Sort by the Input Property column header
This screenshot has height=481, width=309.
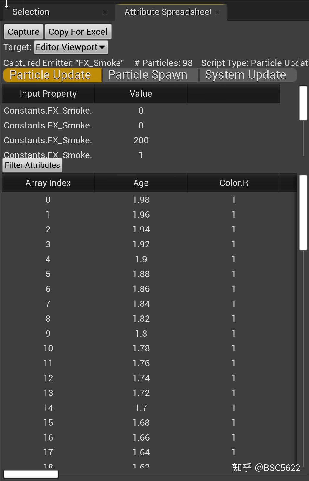(x=48, y=94)
